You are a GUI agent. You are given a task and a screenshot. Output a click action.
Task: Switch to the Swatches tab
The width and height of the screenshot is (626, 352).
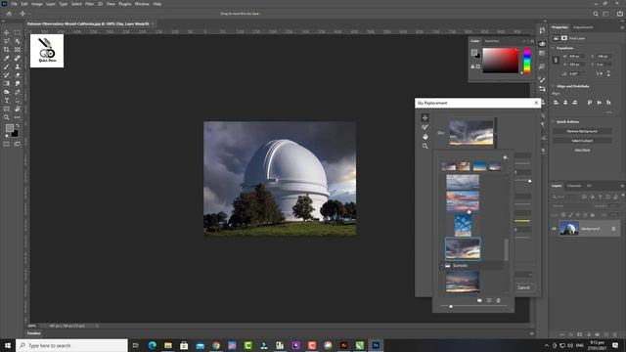[x=492, y=41]
